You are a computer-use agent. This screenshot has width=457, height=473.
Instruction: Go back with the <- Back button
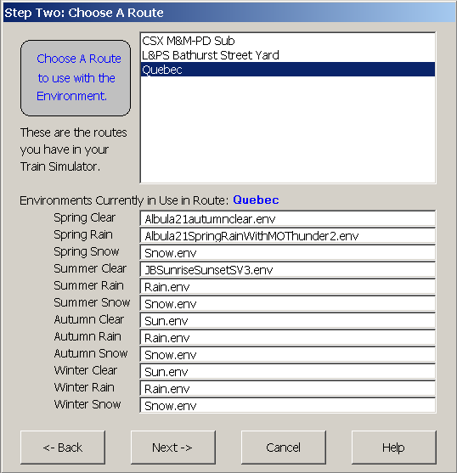63,448
